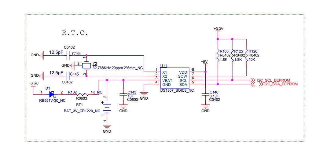Click the I2C_SCL_EEPROM net label text
323x154 pixels.
point(273,80)
